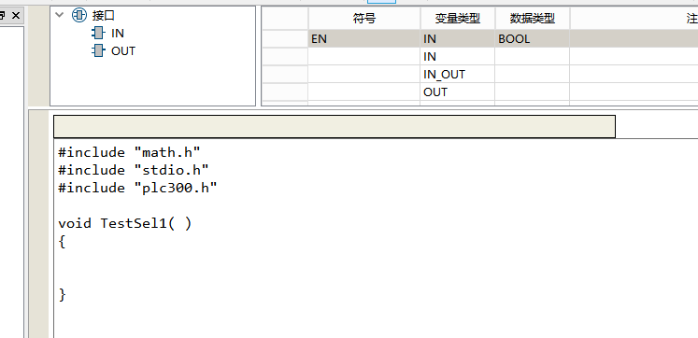Click the IN variable block icon

click(97, 33)
